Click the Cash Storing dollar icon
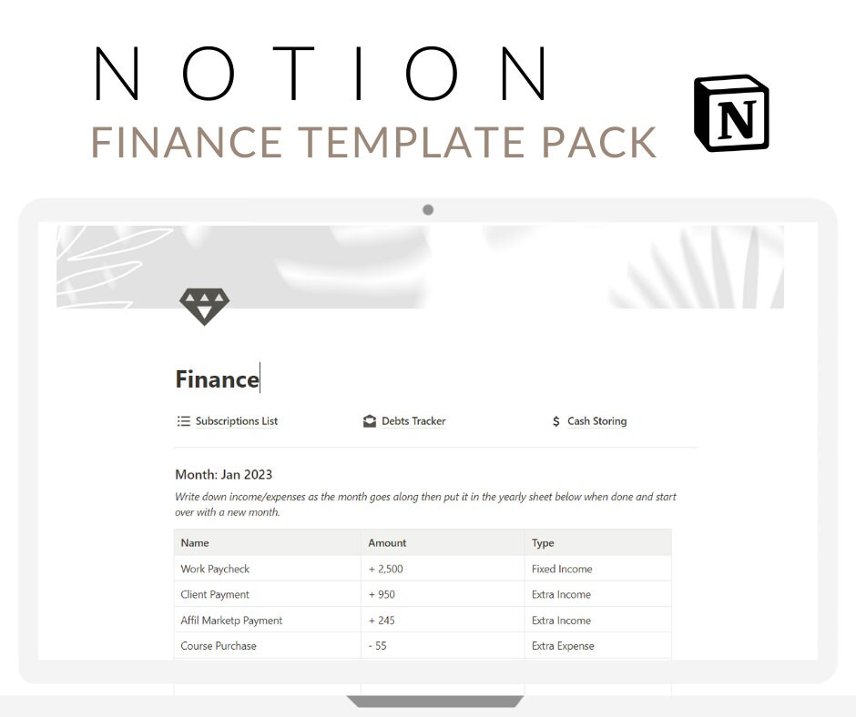The height and width of the screenshot is (717, 856). click(x=555, y=421)
